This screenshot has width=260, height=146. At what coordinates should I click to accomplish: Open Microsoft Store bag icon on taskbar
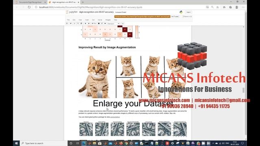100,143
